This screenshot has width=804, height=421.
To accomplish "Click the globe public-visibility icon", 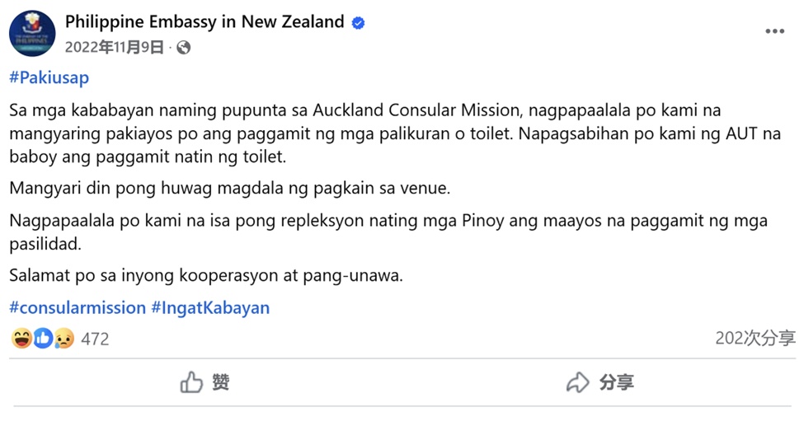I will [183, 48].
